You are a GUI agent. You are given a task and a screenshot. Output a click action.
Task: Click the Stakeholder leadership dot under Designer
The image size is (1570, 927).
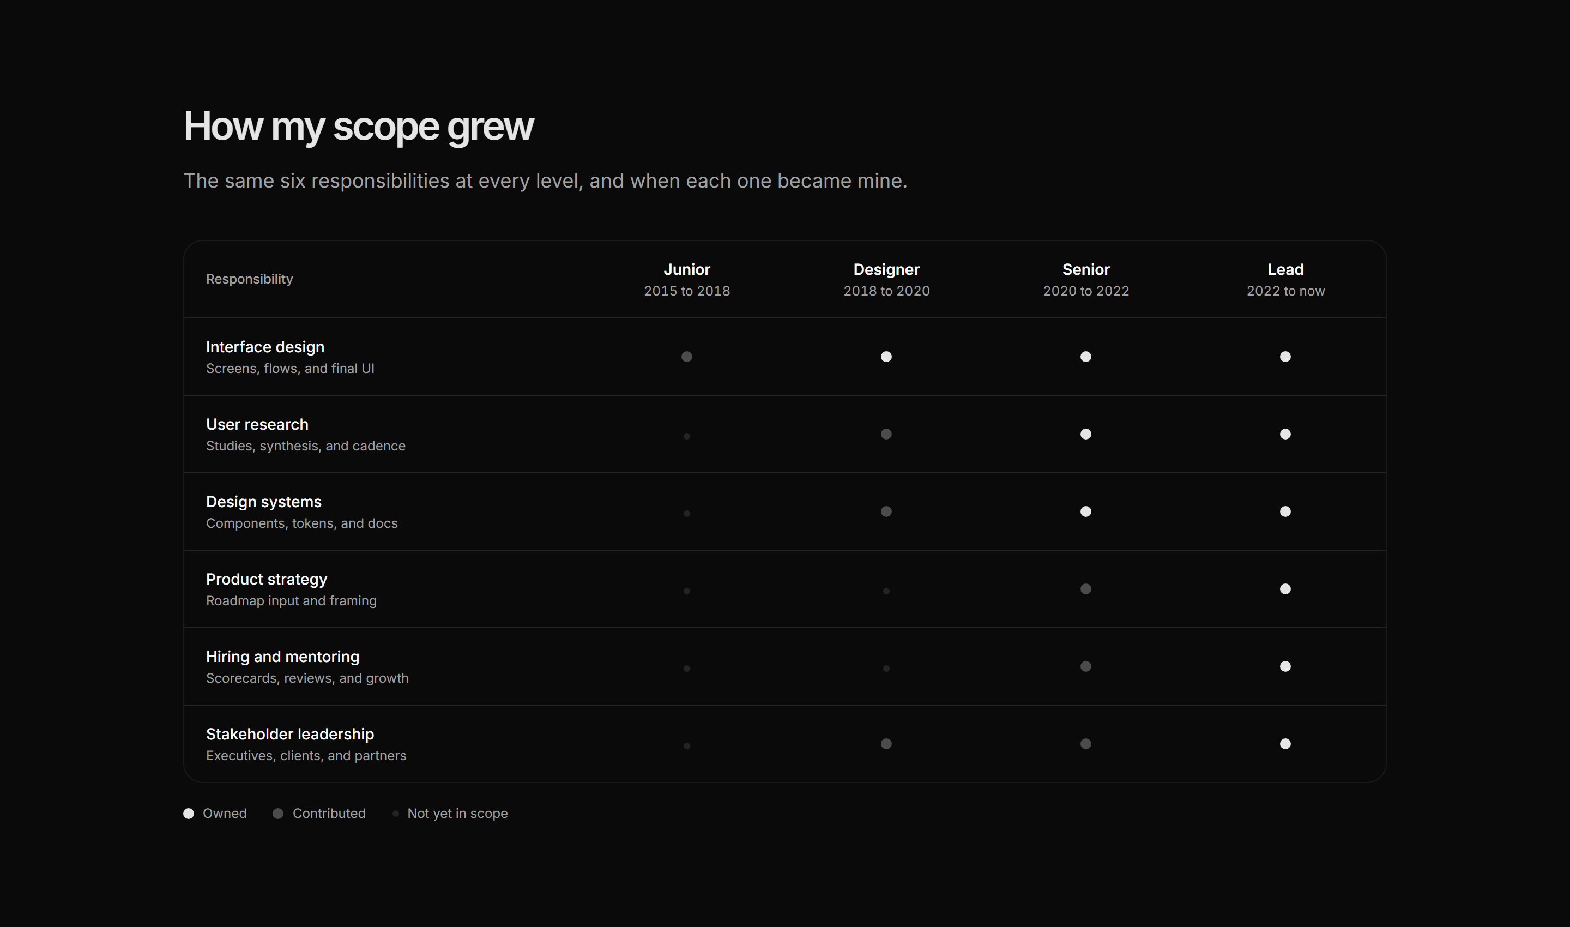[x=886, y=744]
